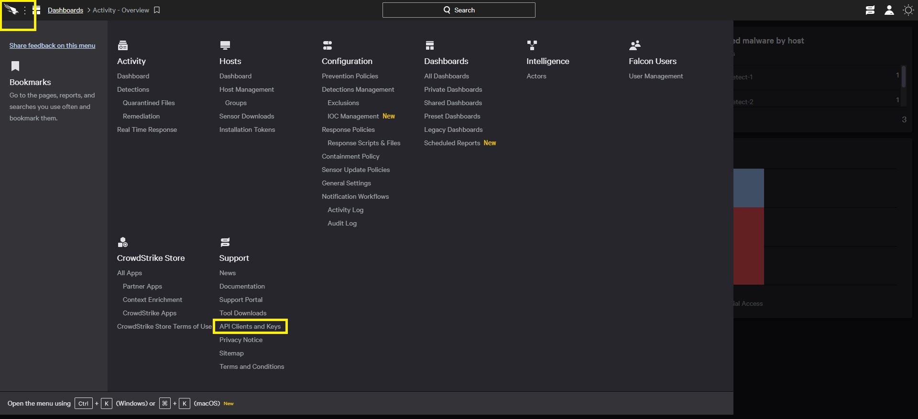Open User Management
This screenshot has width=918, height=419.
(x=656, y=76)
